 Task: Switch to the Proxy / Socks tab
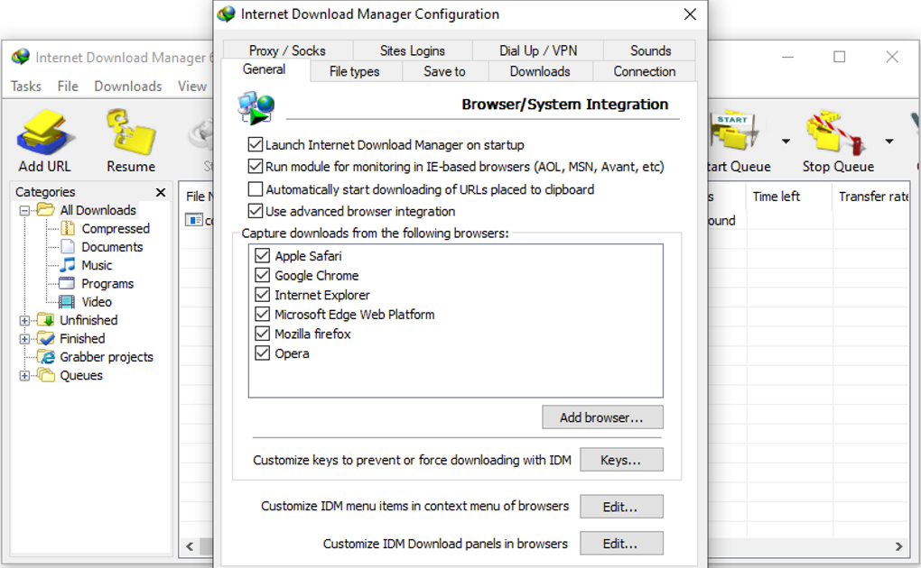tap(287, 50)
